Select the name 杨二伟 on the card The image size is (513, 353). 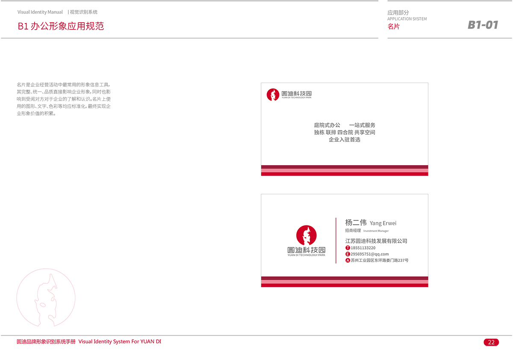coord(356,222)
